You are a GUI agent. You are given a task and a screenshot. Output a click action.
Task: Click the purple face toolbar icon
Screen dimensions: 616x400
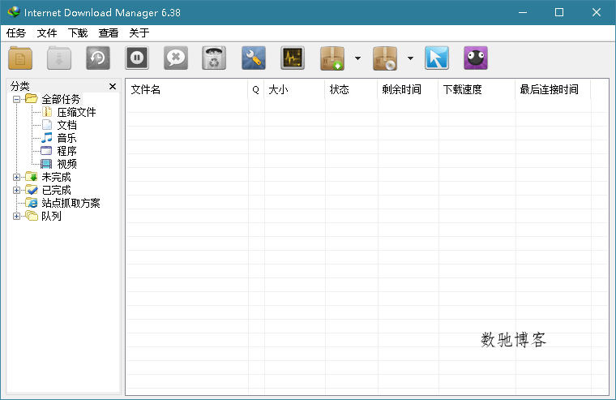tap(475, 58)
